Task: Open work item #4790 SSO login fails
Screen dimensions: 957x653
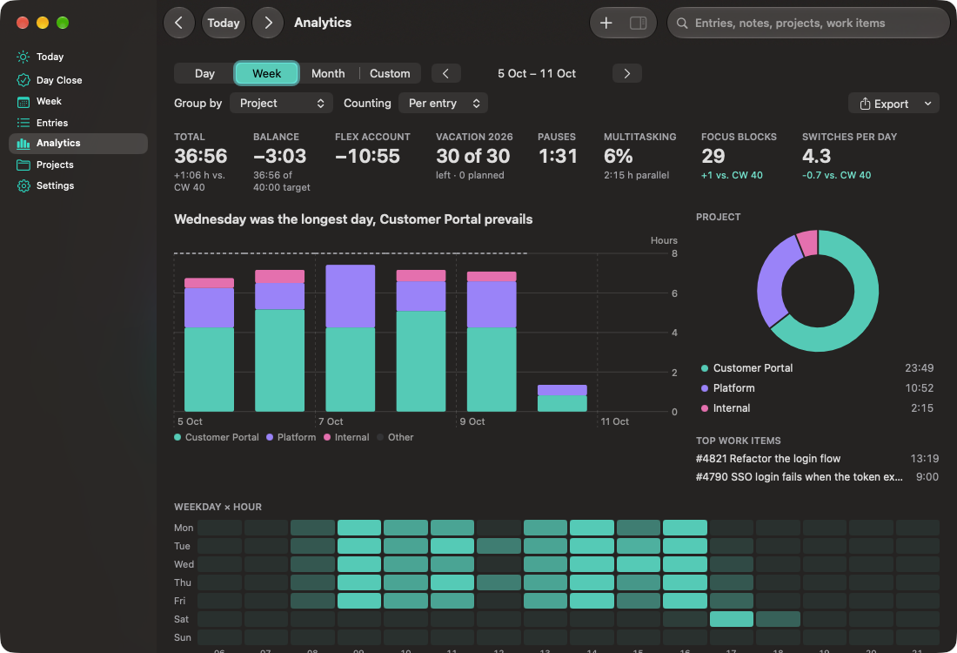Action: (x=817, y=477)
